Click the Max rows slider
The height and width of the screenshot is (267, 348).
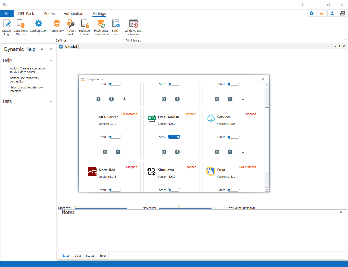point(185,208)
